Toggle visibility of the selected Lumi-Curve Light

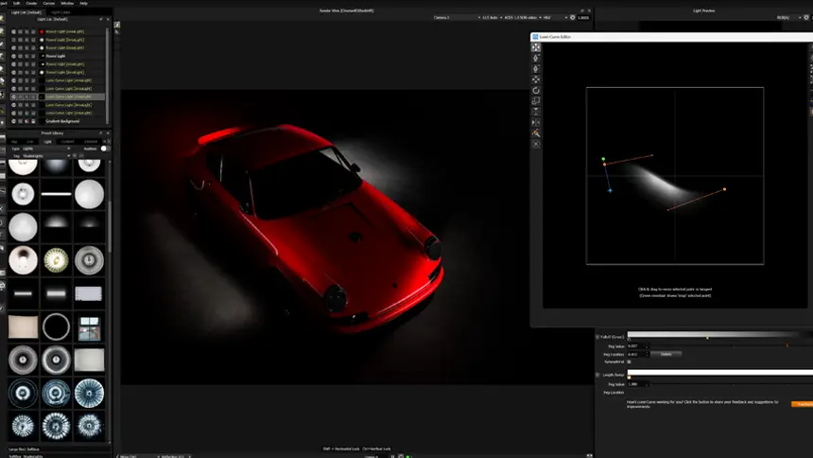pyautogui.click(x=13, y=97)
